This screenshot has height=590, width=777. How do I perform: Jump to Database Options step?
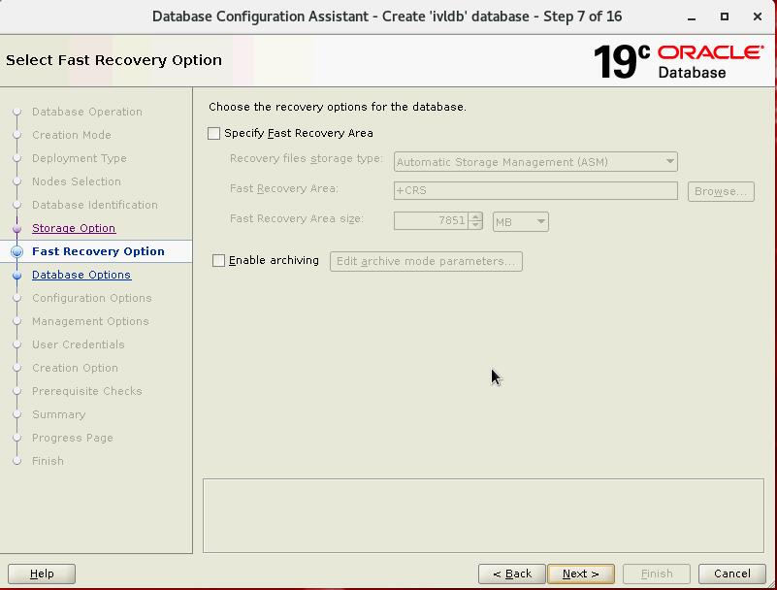click(81, 275)
